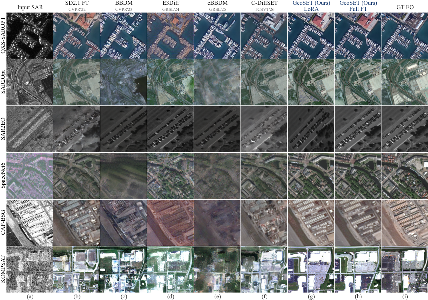Click the "(c)" subfigure caption
Screen dimensions: 428x300
[123, 297]
